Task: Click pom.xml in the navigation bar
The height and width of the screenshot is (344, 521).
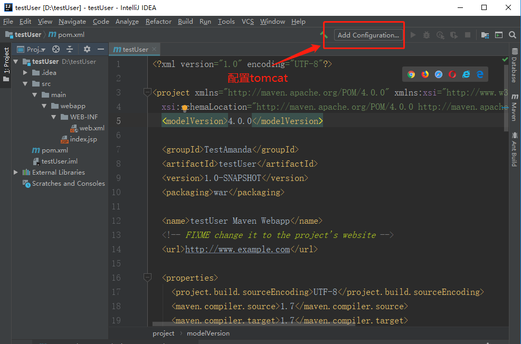Action: click(x=67, y=34)
